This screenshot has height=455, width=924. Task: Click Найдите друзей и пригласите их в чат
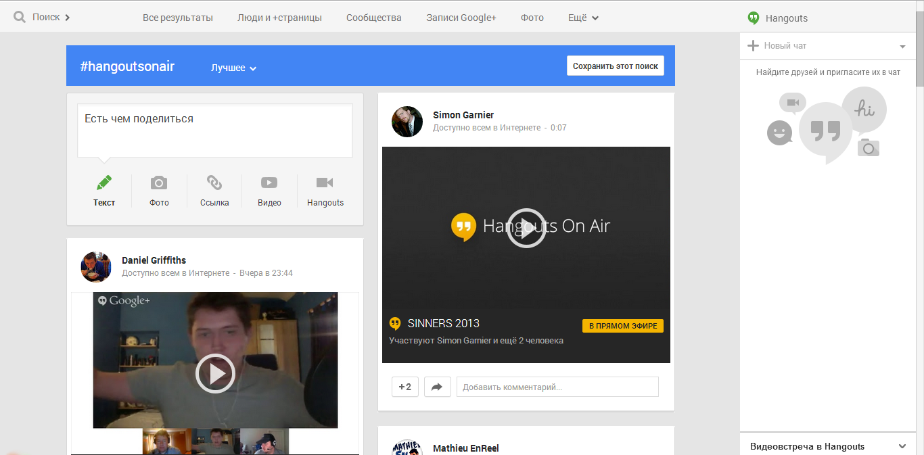tap(829, 72)
